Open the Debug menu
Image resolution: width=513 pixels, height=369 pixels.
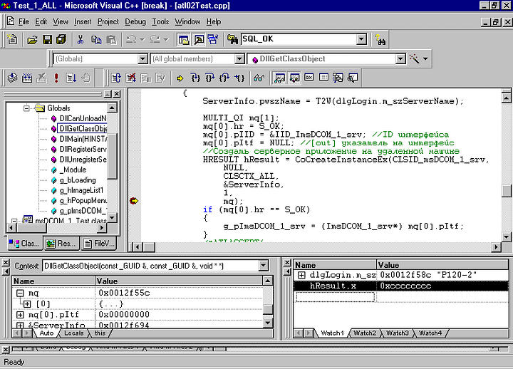(x=135, y=21)
